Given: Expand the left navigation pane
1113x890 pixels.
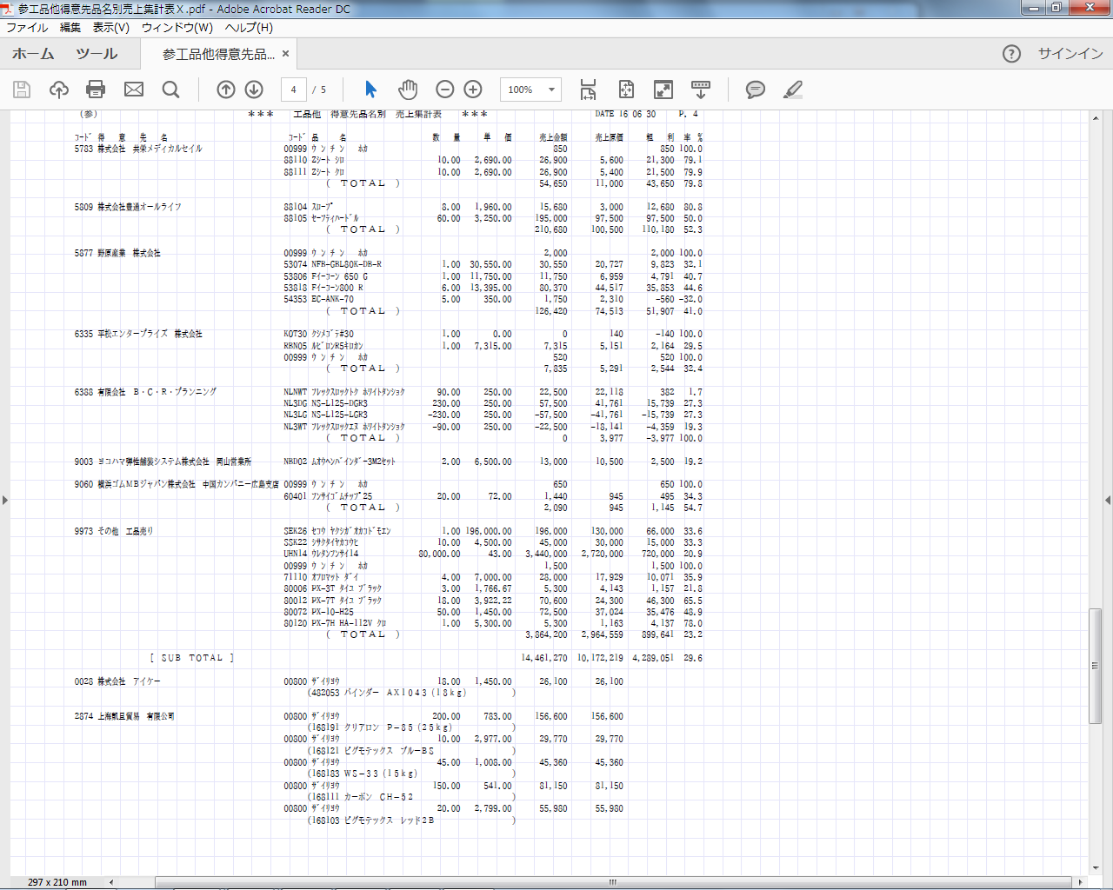Looking at the screenshot, I should point(5,500).
